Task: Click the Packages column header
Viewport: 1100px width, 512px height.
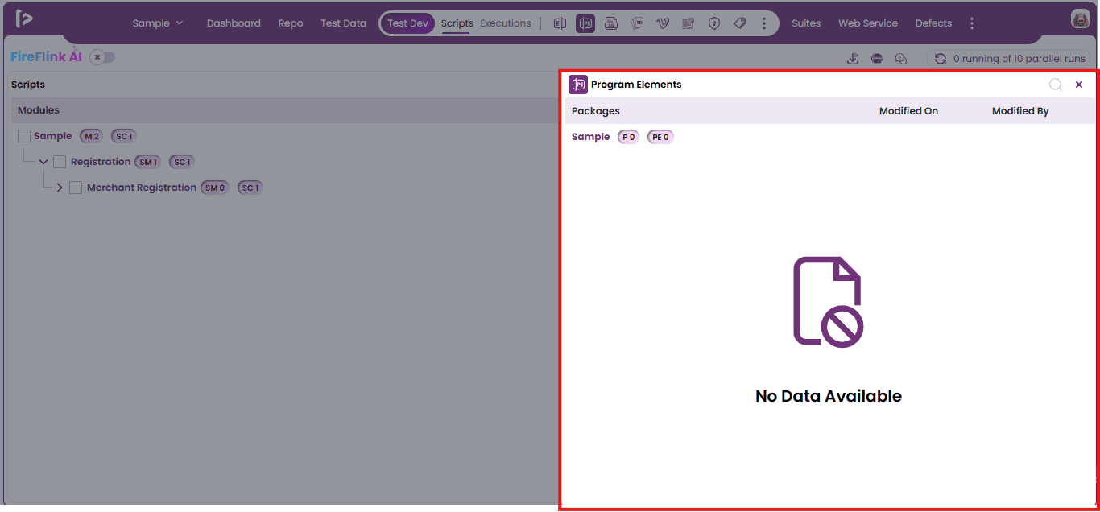Action: pyautogui.click(x=596, y=111)
